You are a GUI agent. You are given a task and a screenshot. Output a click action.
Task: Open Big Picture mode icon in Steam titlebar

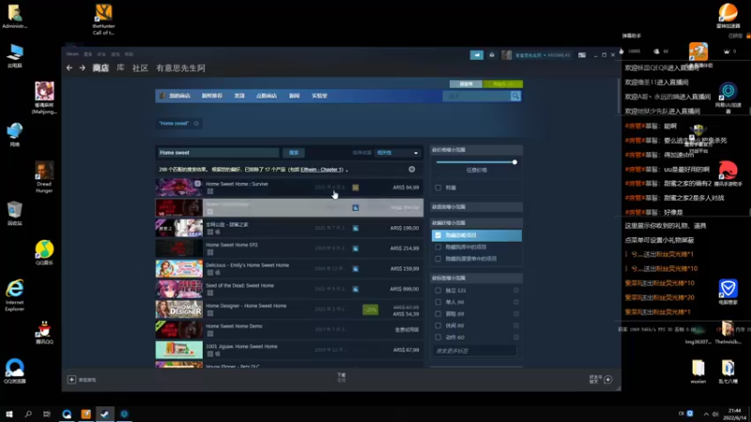coord(582,55)
